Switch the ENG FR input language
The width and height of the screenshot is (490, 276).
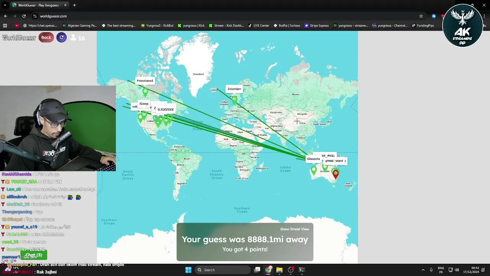pyautogui.click(x=441, y=270)
